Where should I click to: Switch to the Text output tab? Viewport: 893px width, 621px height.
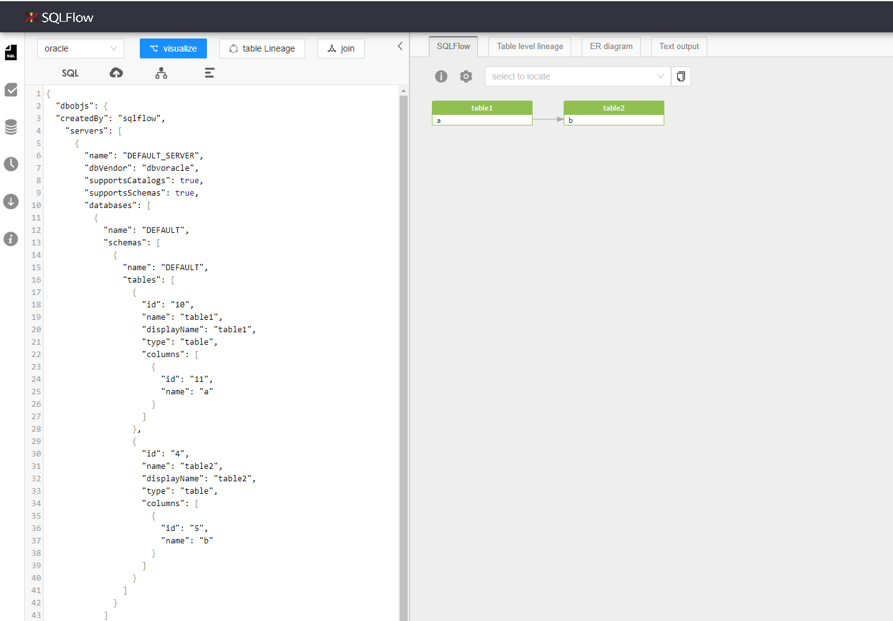[679, 47]
